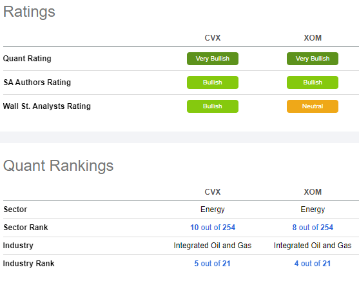The height and width of the screenshot is (283, 359).
Task: Open CVX sector rank 10 out of 254
Action: click(x=213, y=228)
